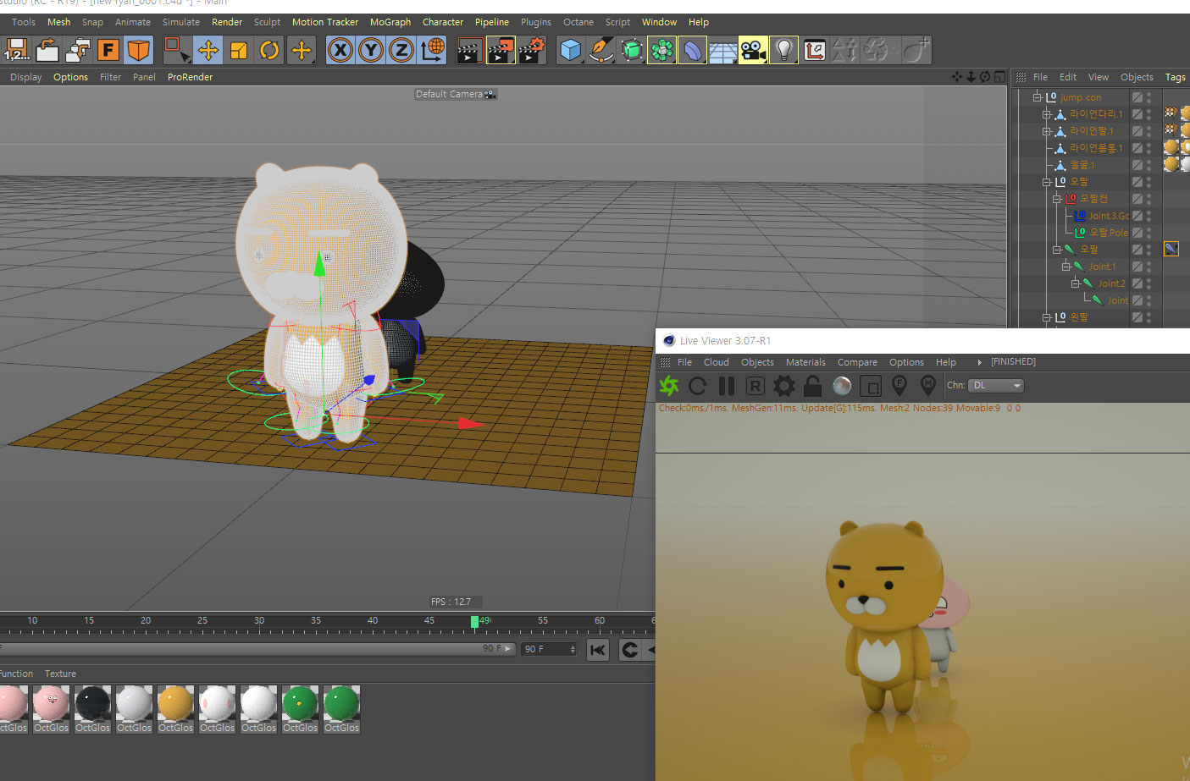The height and width of the screenshot is (781, 1190).
Task: Toggle clay mode sphere in Live Viewer
Action: 842,386
